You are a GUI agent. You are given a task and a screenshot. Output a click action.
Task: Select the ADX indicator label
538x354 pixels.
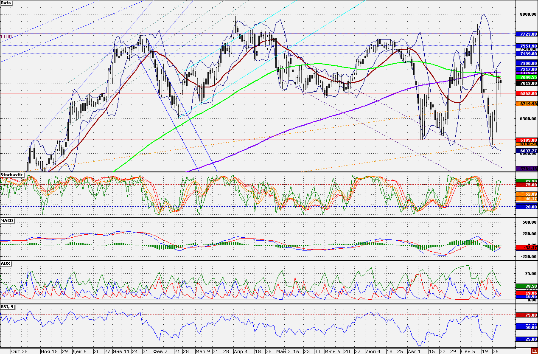click(x=6, y=264)
